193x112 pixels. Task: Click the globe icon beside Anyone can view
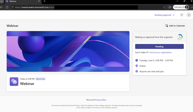(x=137, y=71)
